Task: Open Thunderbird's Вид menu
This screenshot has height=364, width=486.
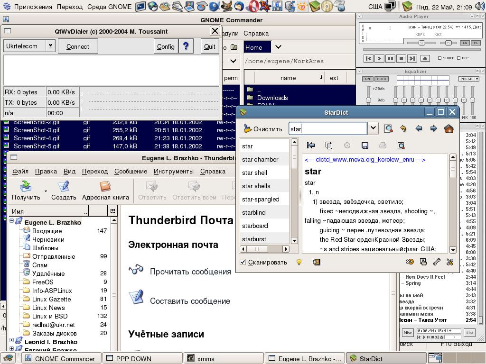Action: (69, 171)
